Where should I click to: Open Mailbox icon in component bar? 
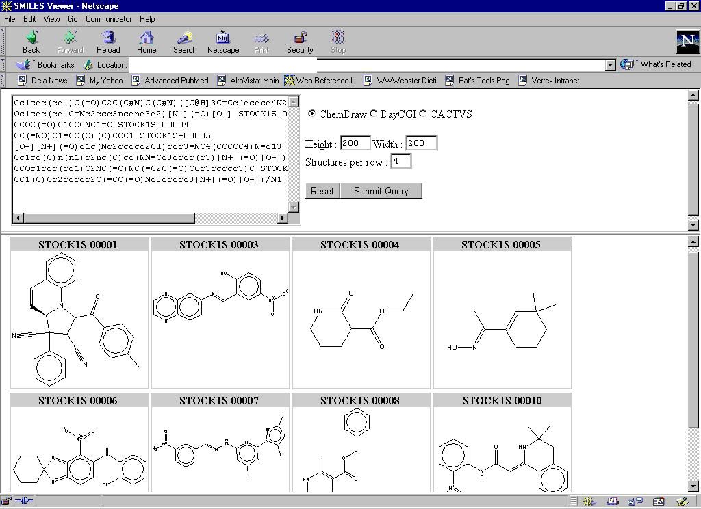(x=612, y=501)
